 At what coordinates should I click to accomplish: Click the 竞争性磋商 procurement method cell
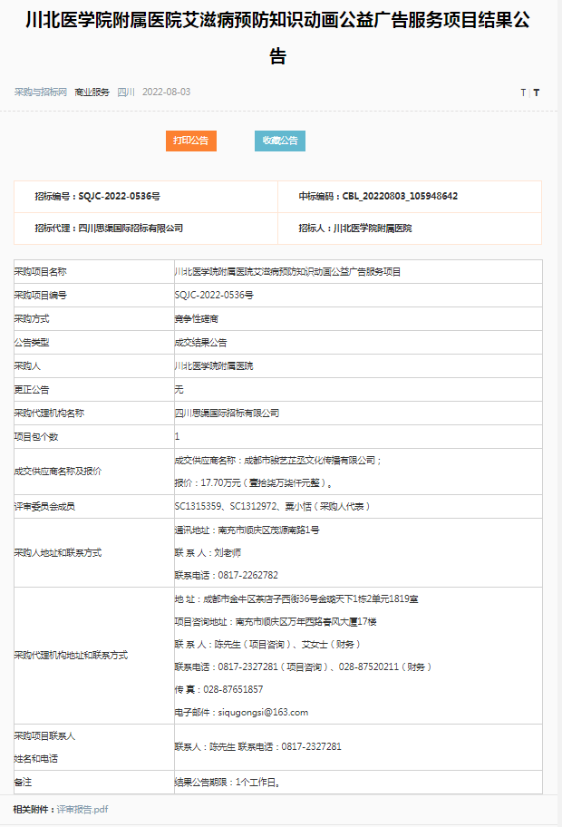197,319
